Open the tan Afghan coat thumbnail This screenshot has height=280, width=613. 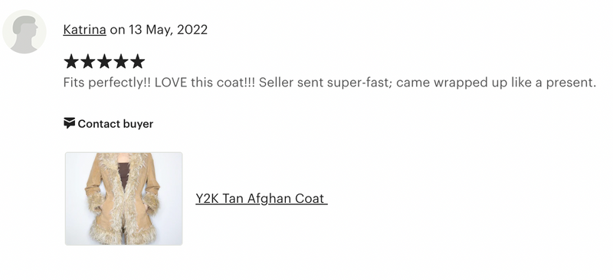pos(123,199)
